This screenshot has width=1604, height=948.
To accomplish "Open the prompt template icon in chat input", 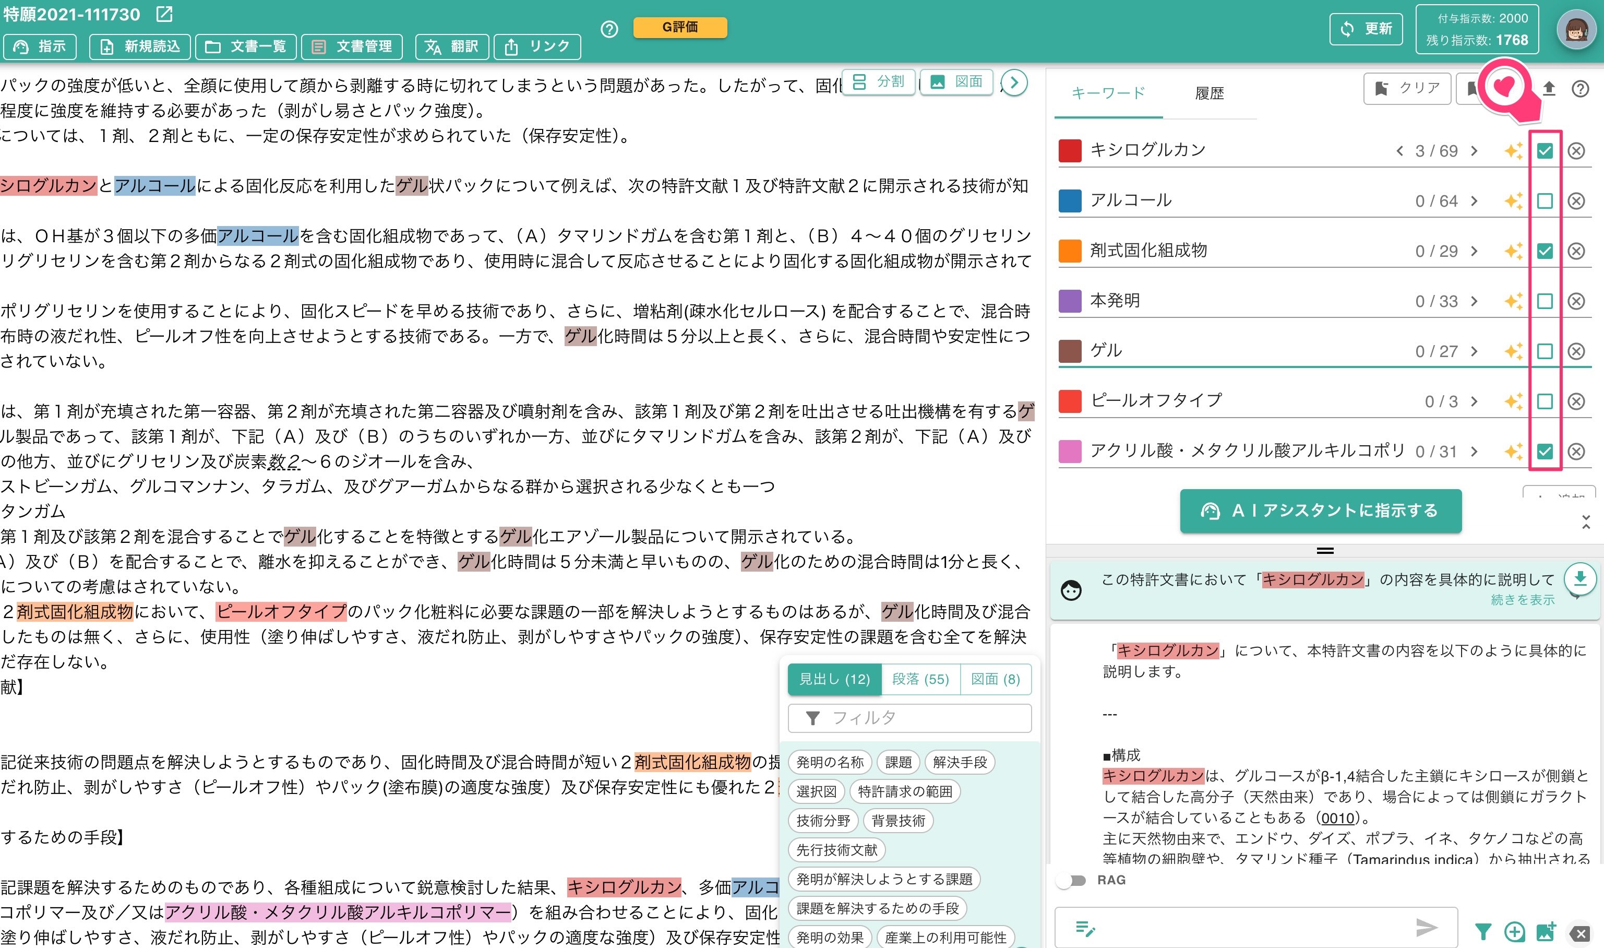I will [1085, 928].
